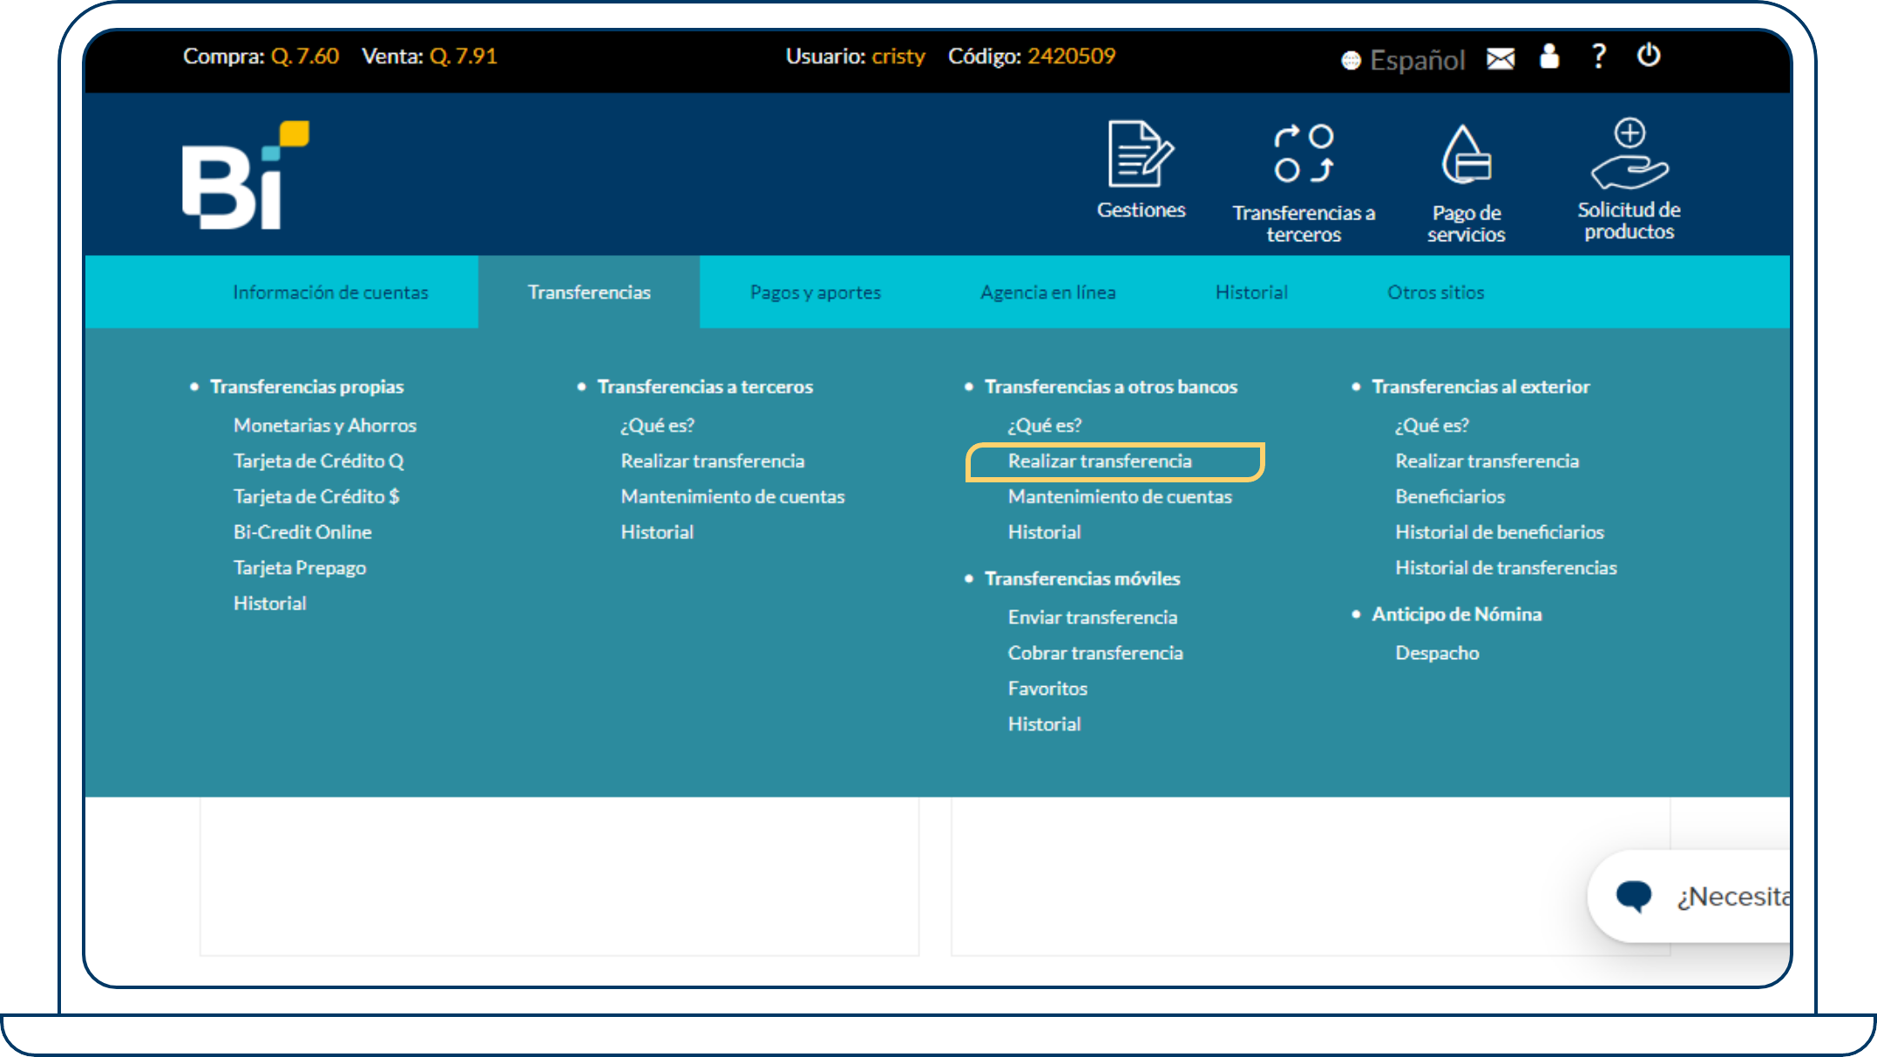Click the Bi bank logo

246,175
